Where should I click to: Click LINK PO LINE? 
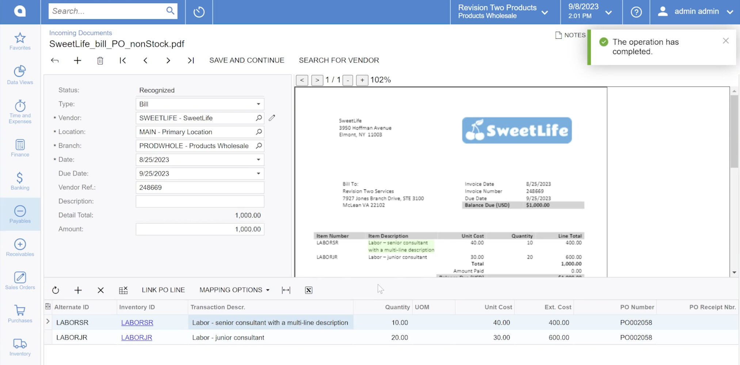pyautogui.click(x=163, y=290)
